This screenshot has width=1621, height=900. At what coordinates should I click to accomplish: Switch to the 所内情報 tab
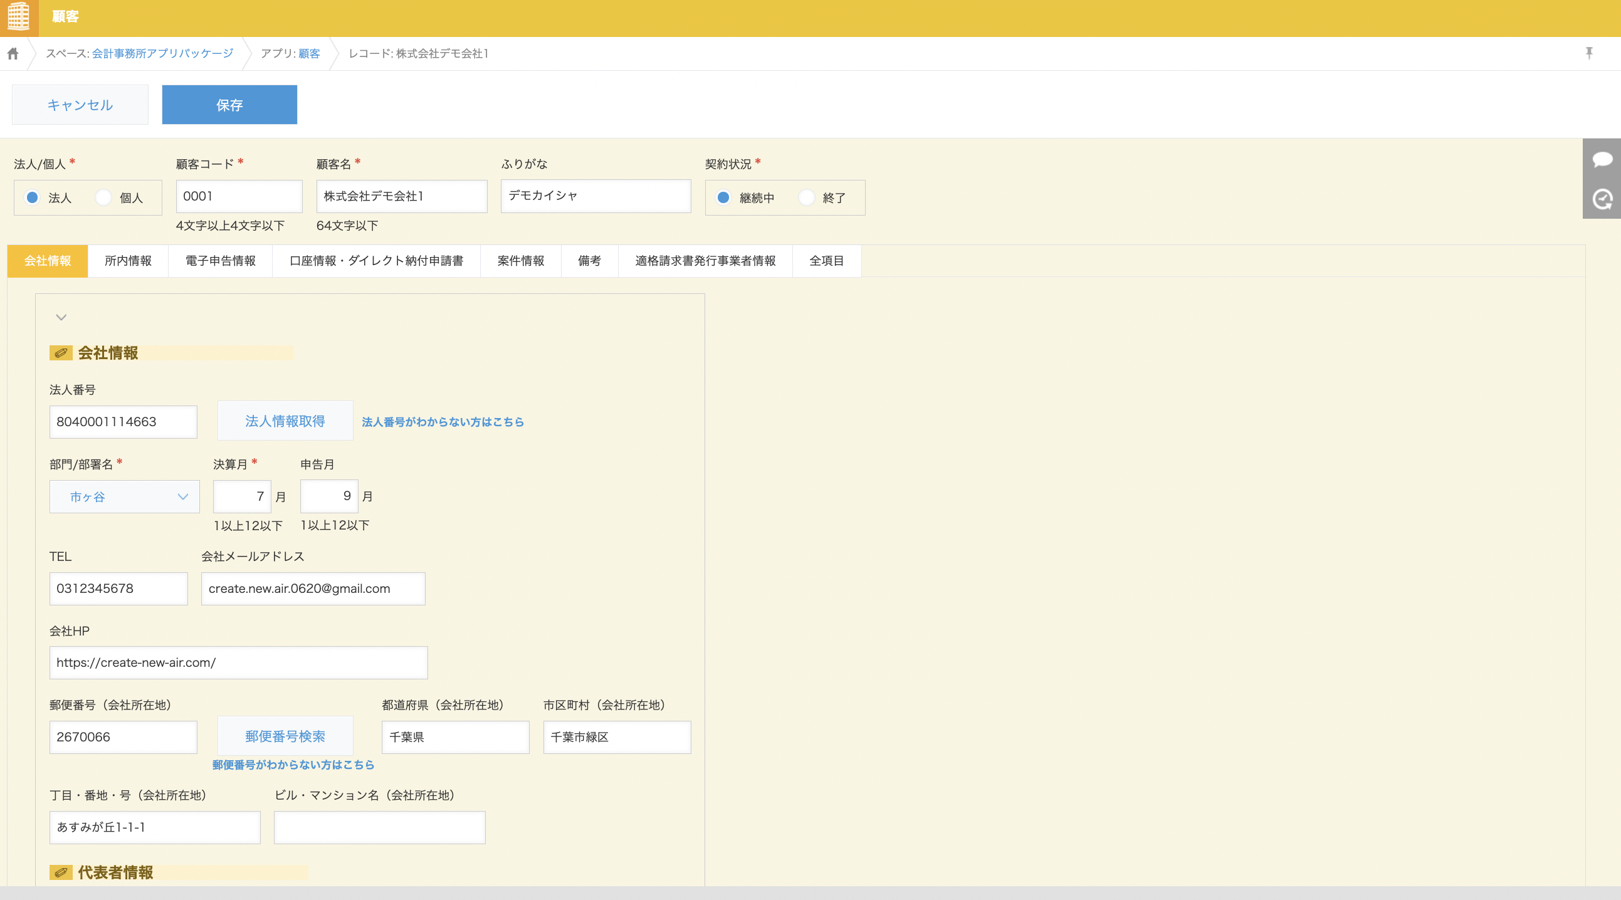(x=128, y=261)
